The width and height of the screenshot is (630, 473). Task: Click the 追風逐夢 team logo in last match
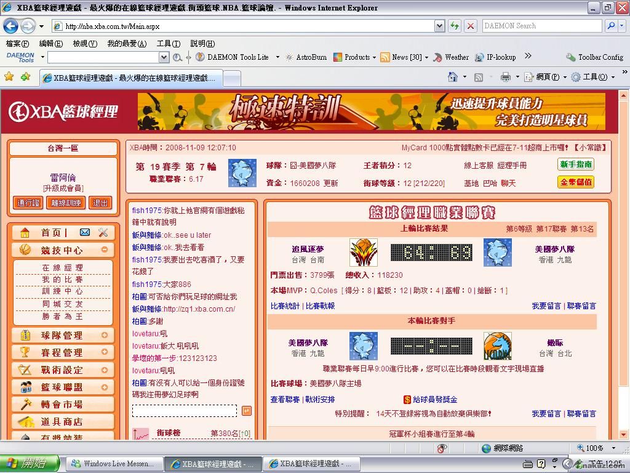click(363, 252)
